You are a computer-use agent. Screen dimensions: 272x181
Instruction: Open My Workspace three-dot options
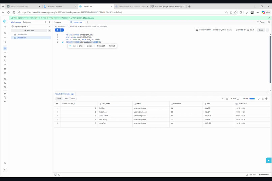[49, 27]
